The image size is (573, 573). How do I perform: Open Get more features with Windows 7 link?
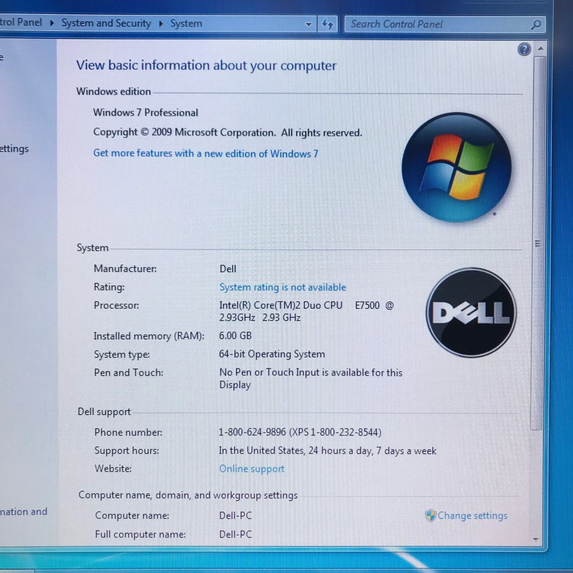click(x=206, y=153)
